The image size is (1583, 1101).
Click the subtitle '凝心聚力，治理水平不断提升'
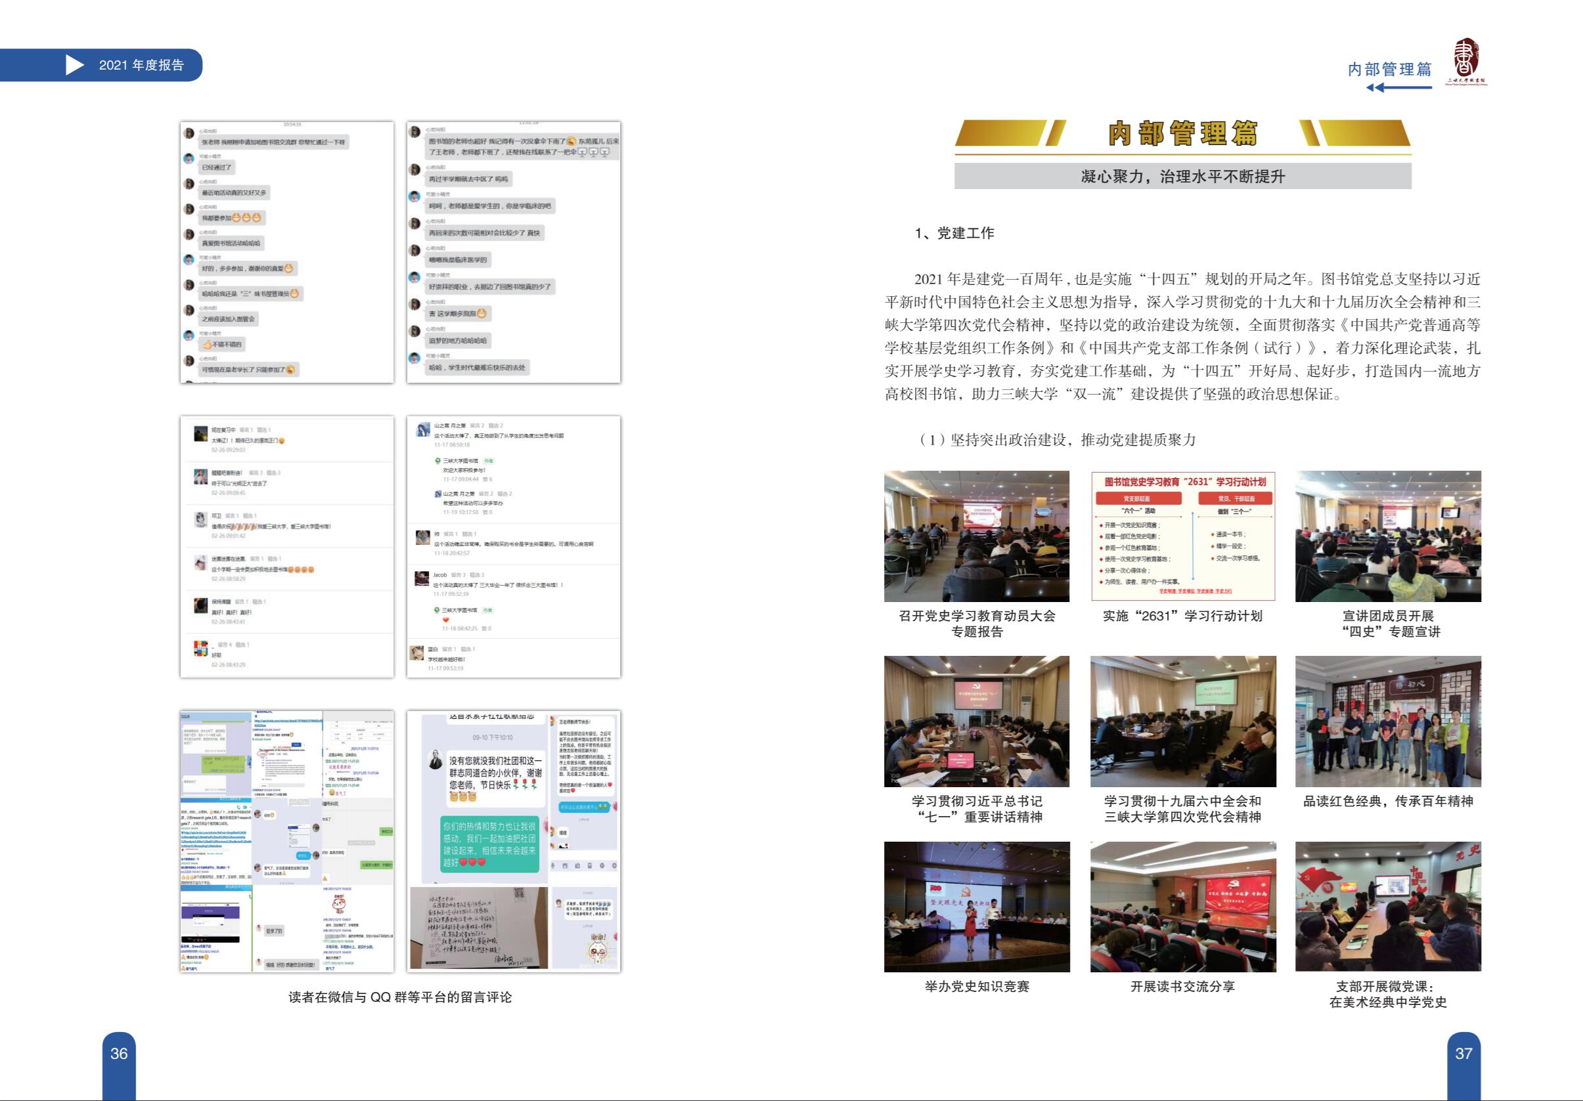coord(1183,177)
